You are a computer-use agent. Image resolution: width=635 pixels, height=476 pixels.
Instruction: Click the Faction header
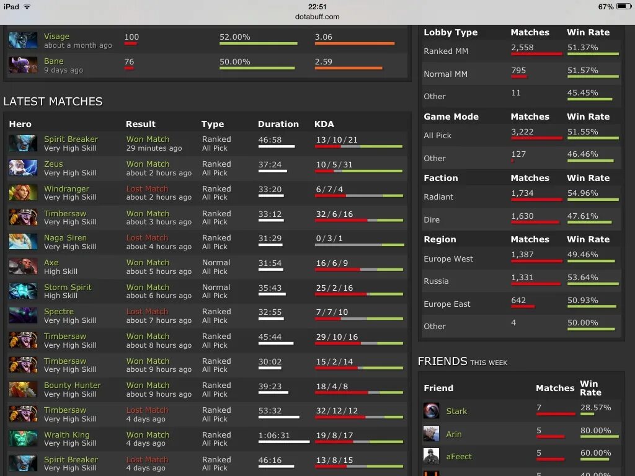pos(441,178)
